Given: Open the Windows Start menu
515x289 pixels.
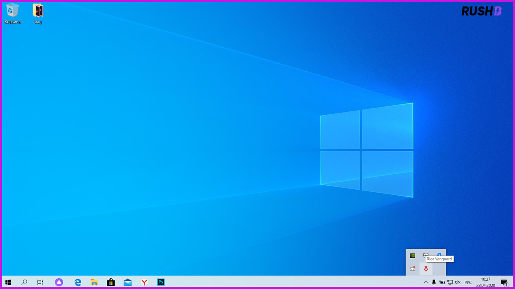Looking at the screenshot, I should click(8, 282).
